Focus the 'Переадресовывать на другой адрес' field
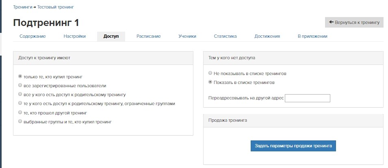The height and width of the screenshot is (168, 388). [308, 98]
